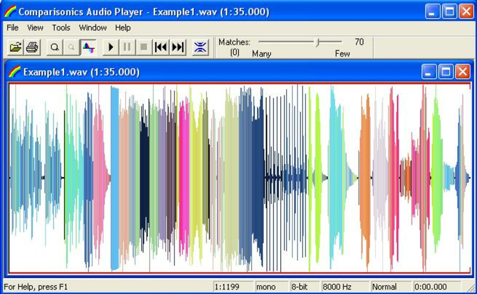Close the Example1.wav child window

pyautogui.click(x=463, y=72)
